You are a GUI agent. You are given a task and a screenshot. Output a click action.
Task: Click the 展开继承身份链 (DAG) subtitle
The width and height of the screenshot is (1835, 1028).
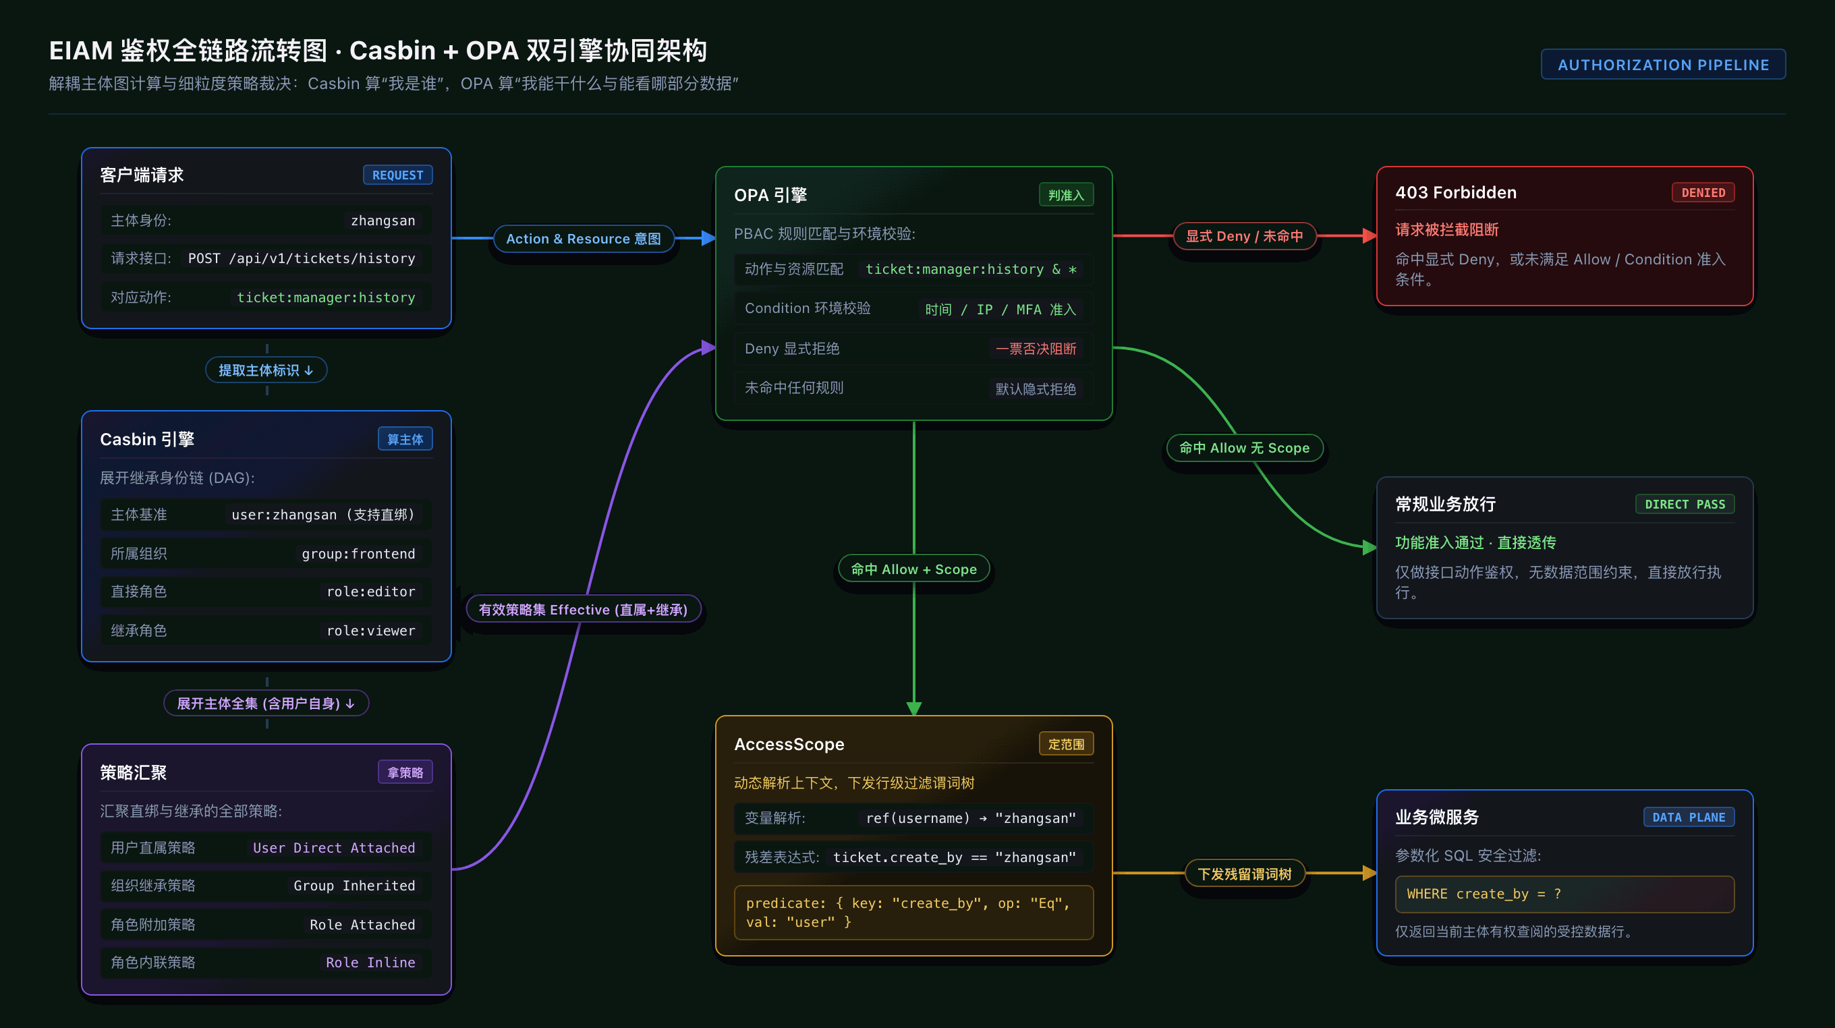[x=177, y=478]
